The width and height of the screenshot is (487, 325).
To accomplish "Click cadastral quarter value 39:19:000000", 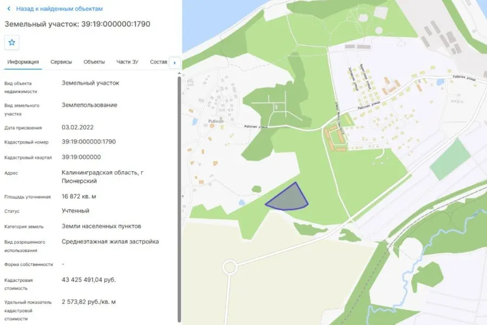I will point(81,157).
